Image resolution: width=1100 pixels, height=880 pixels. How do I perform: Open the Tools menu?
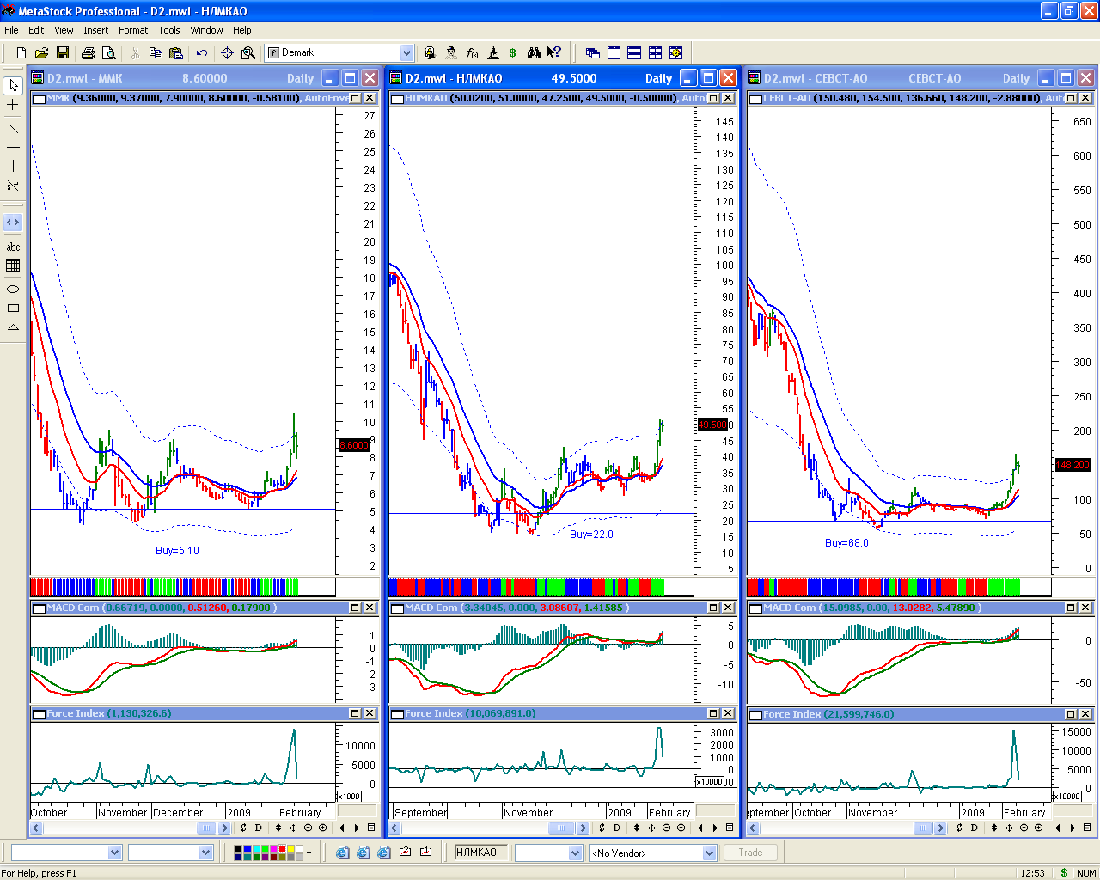click(169, 30)
